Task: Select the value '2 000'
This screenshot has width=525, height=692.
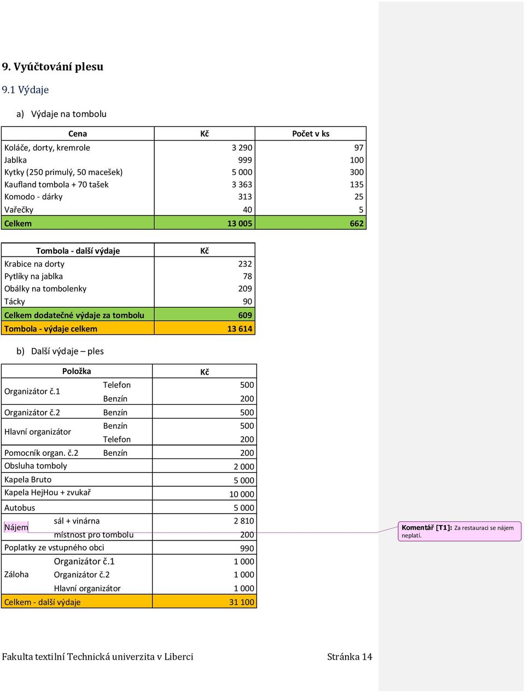Action: click(x=244, y=467)
